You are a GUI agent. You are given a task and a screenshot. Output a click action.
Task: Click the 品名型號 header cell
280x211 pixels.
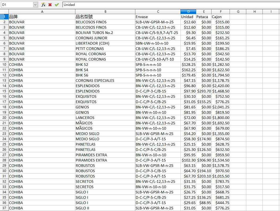point(105,17)
